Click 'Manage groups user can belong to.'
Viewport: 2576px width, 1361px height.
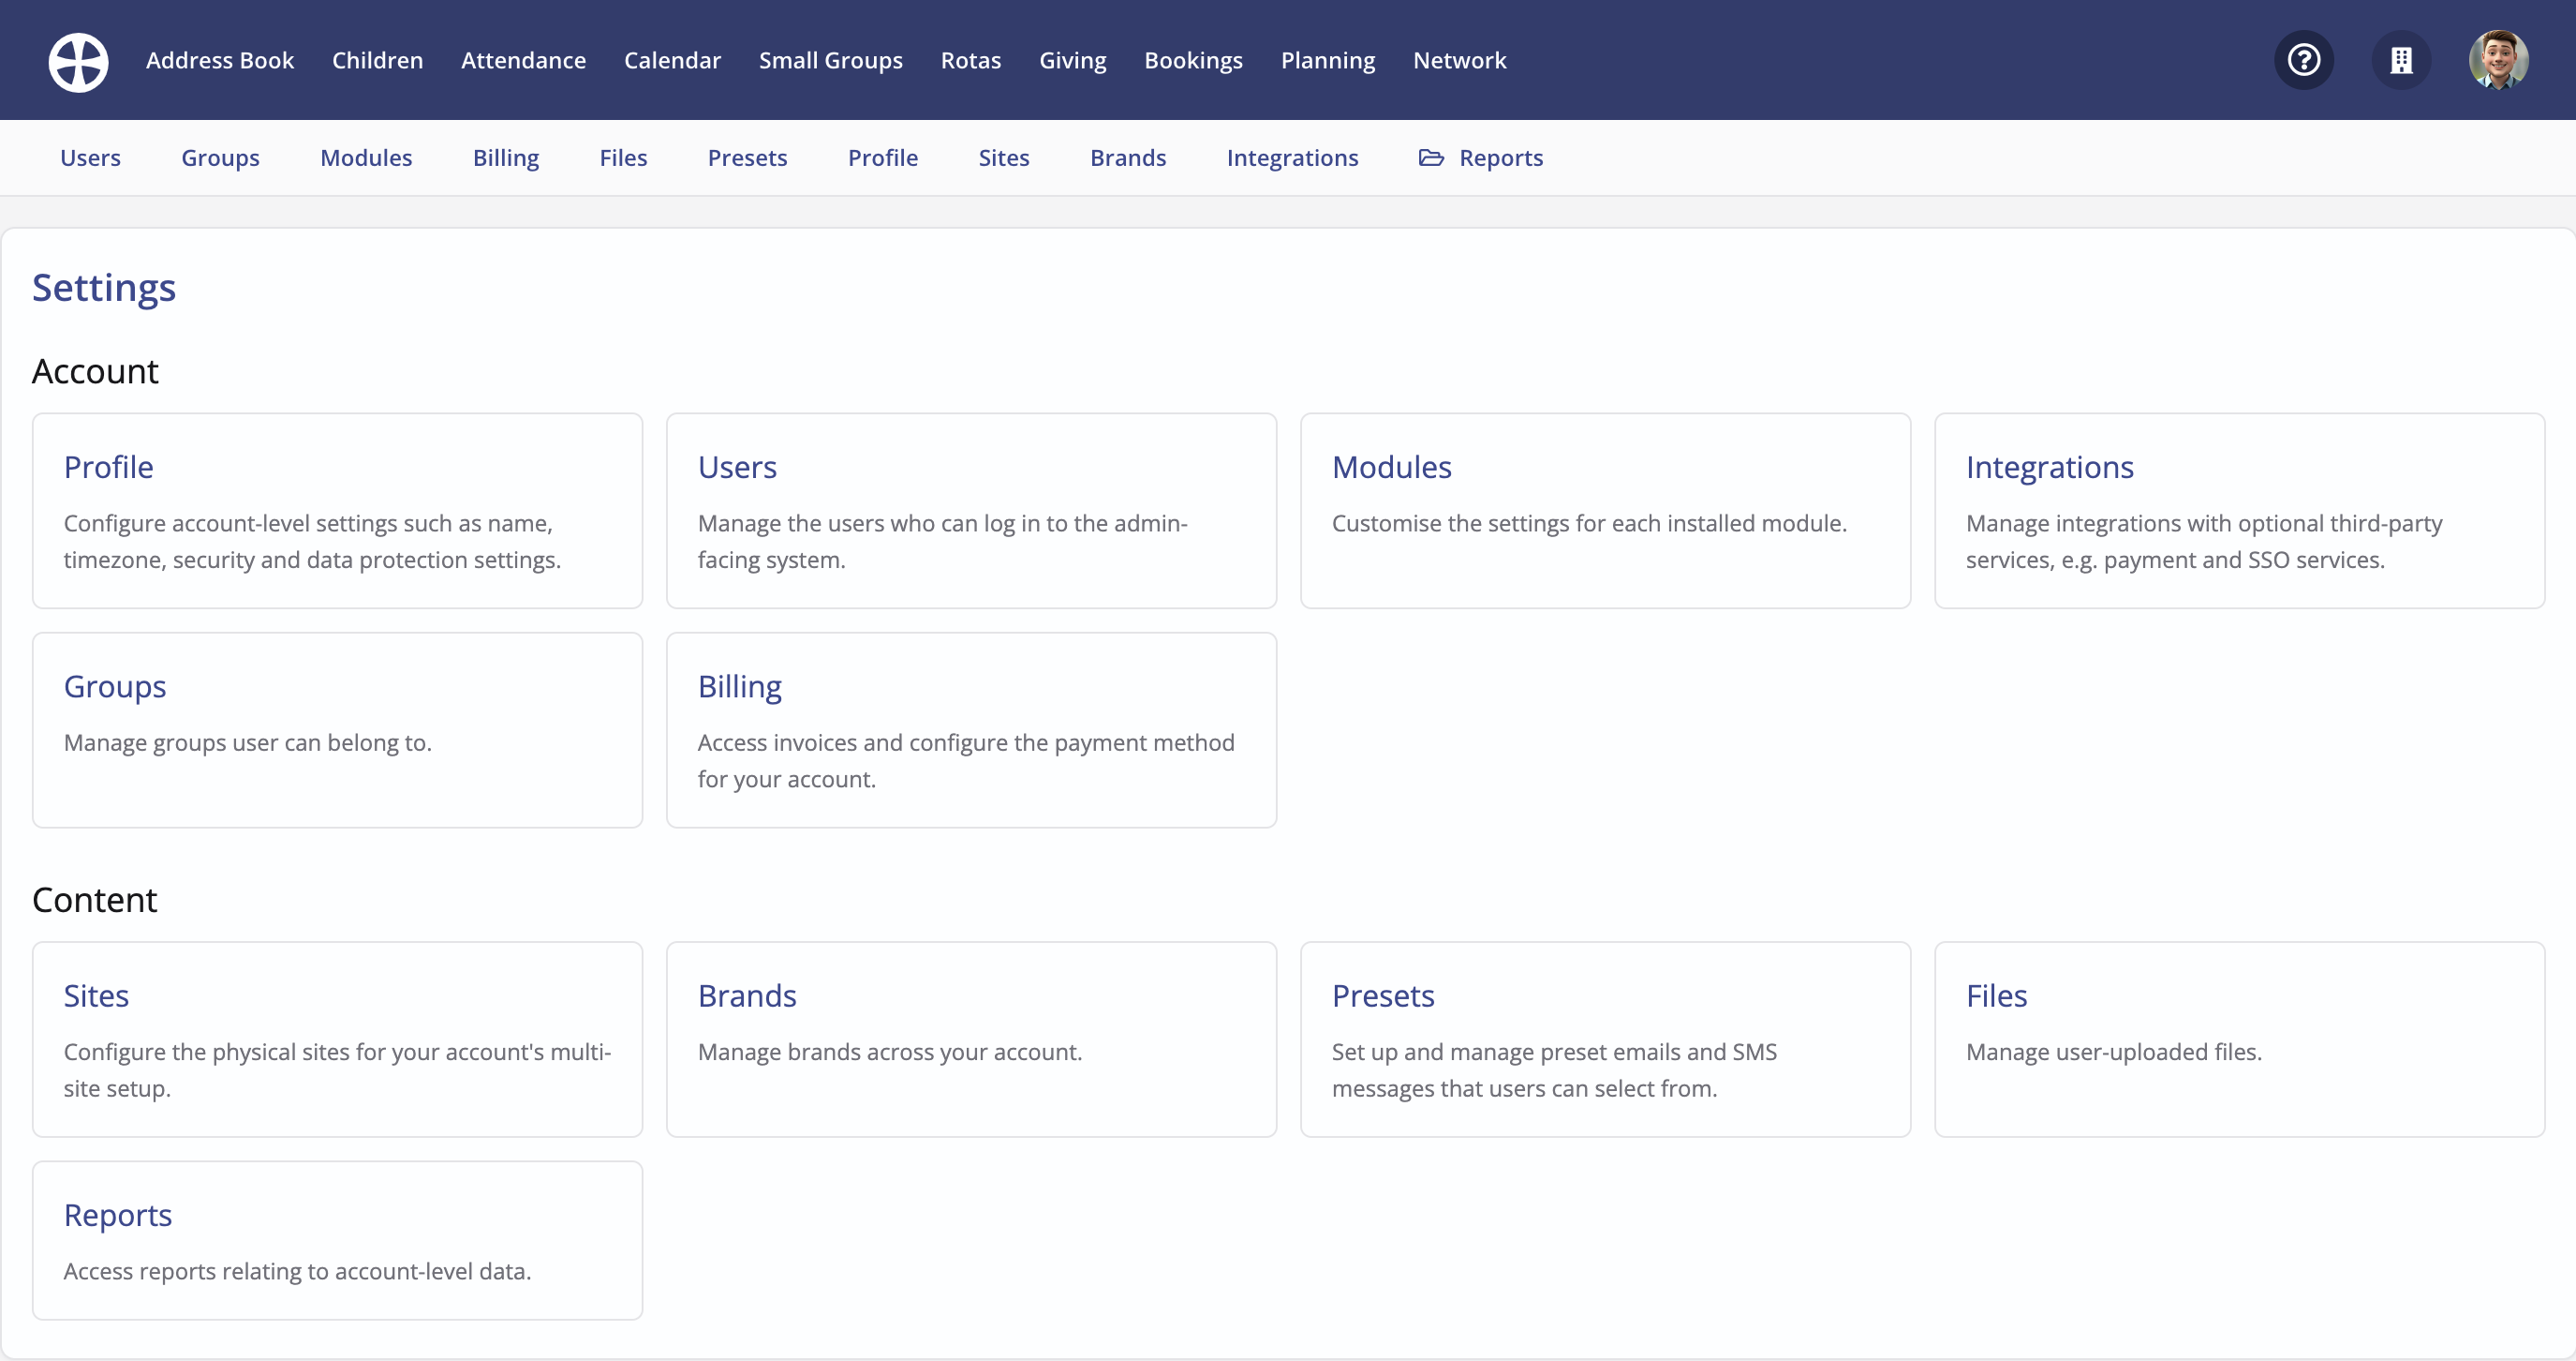247,742
